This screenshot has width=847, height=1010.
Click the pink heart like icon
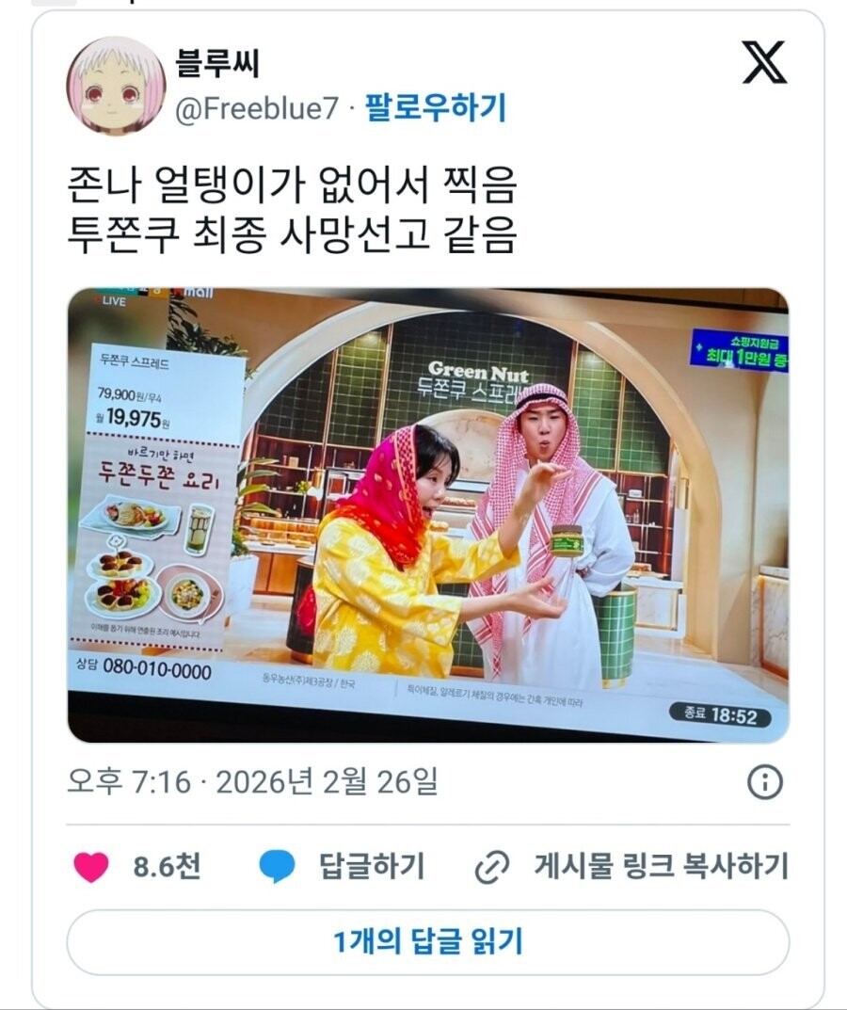coord(91,866)
